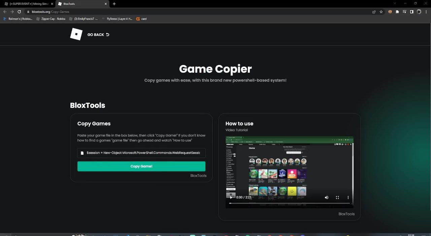Open the Rolimon's bookmark
This screenshot has width=431, height=236.
click(18, 19)
